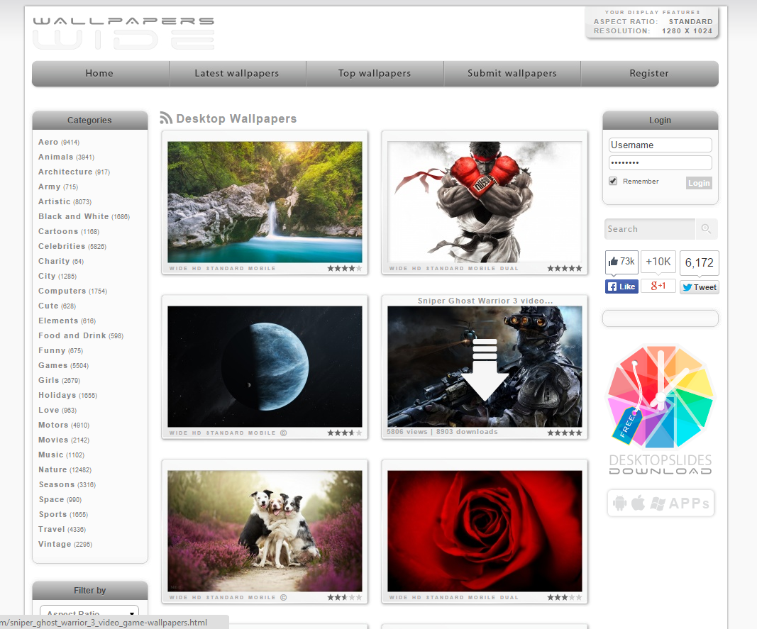
Task: Open the Submit wallpapers menu item
Action: [x=512, y=74]
